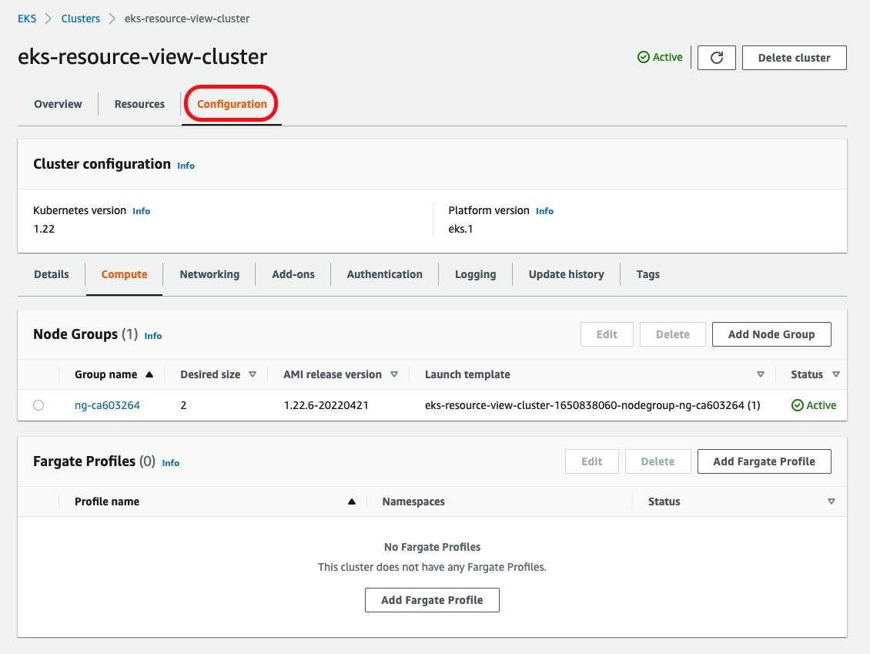Open Info link beside Fargate Profiles

pos(171,463)
